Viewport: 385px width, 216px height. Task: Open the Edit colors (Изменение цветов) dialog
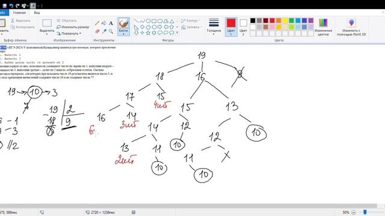pyautogui.click(x=323, y=28)
